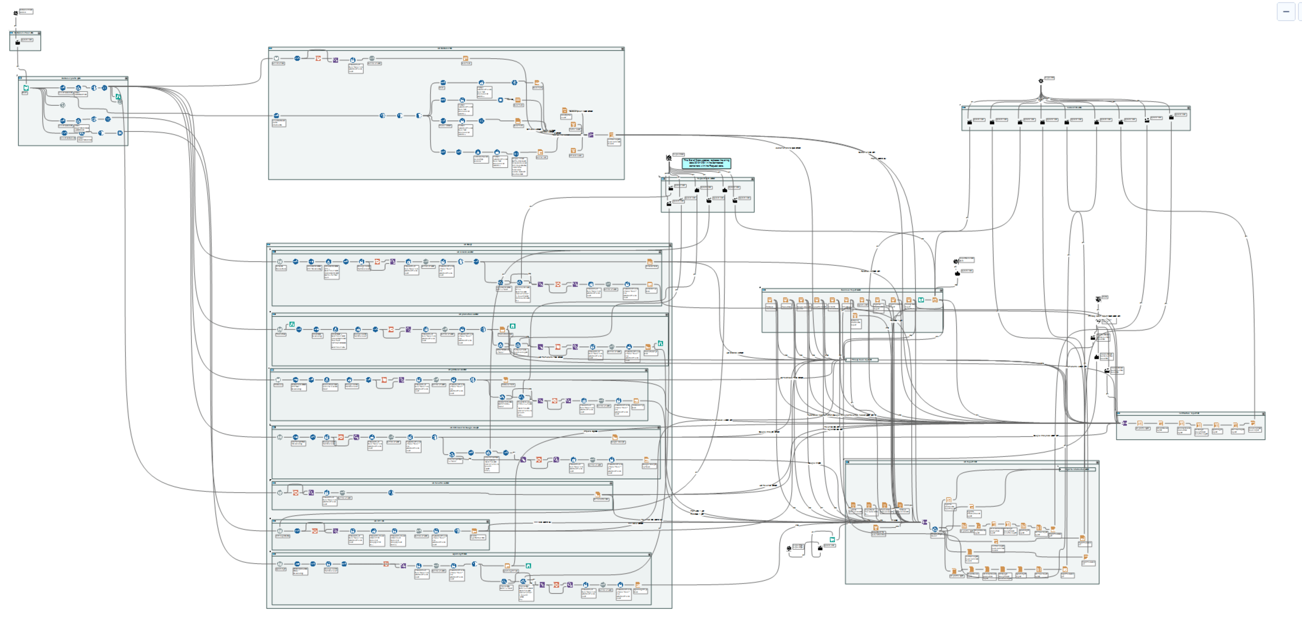The height and width of the screenshot is (643, 1302).
Task: Collapse the bottom-right reporting container
Action: coord(1097,462)
